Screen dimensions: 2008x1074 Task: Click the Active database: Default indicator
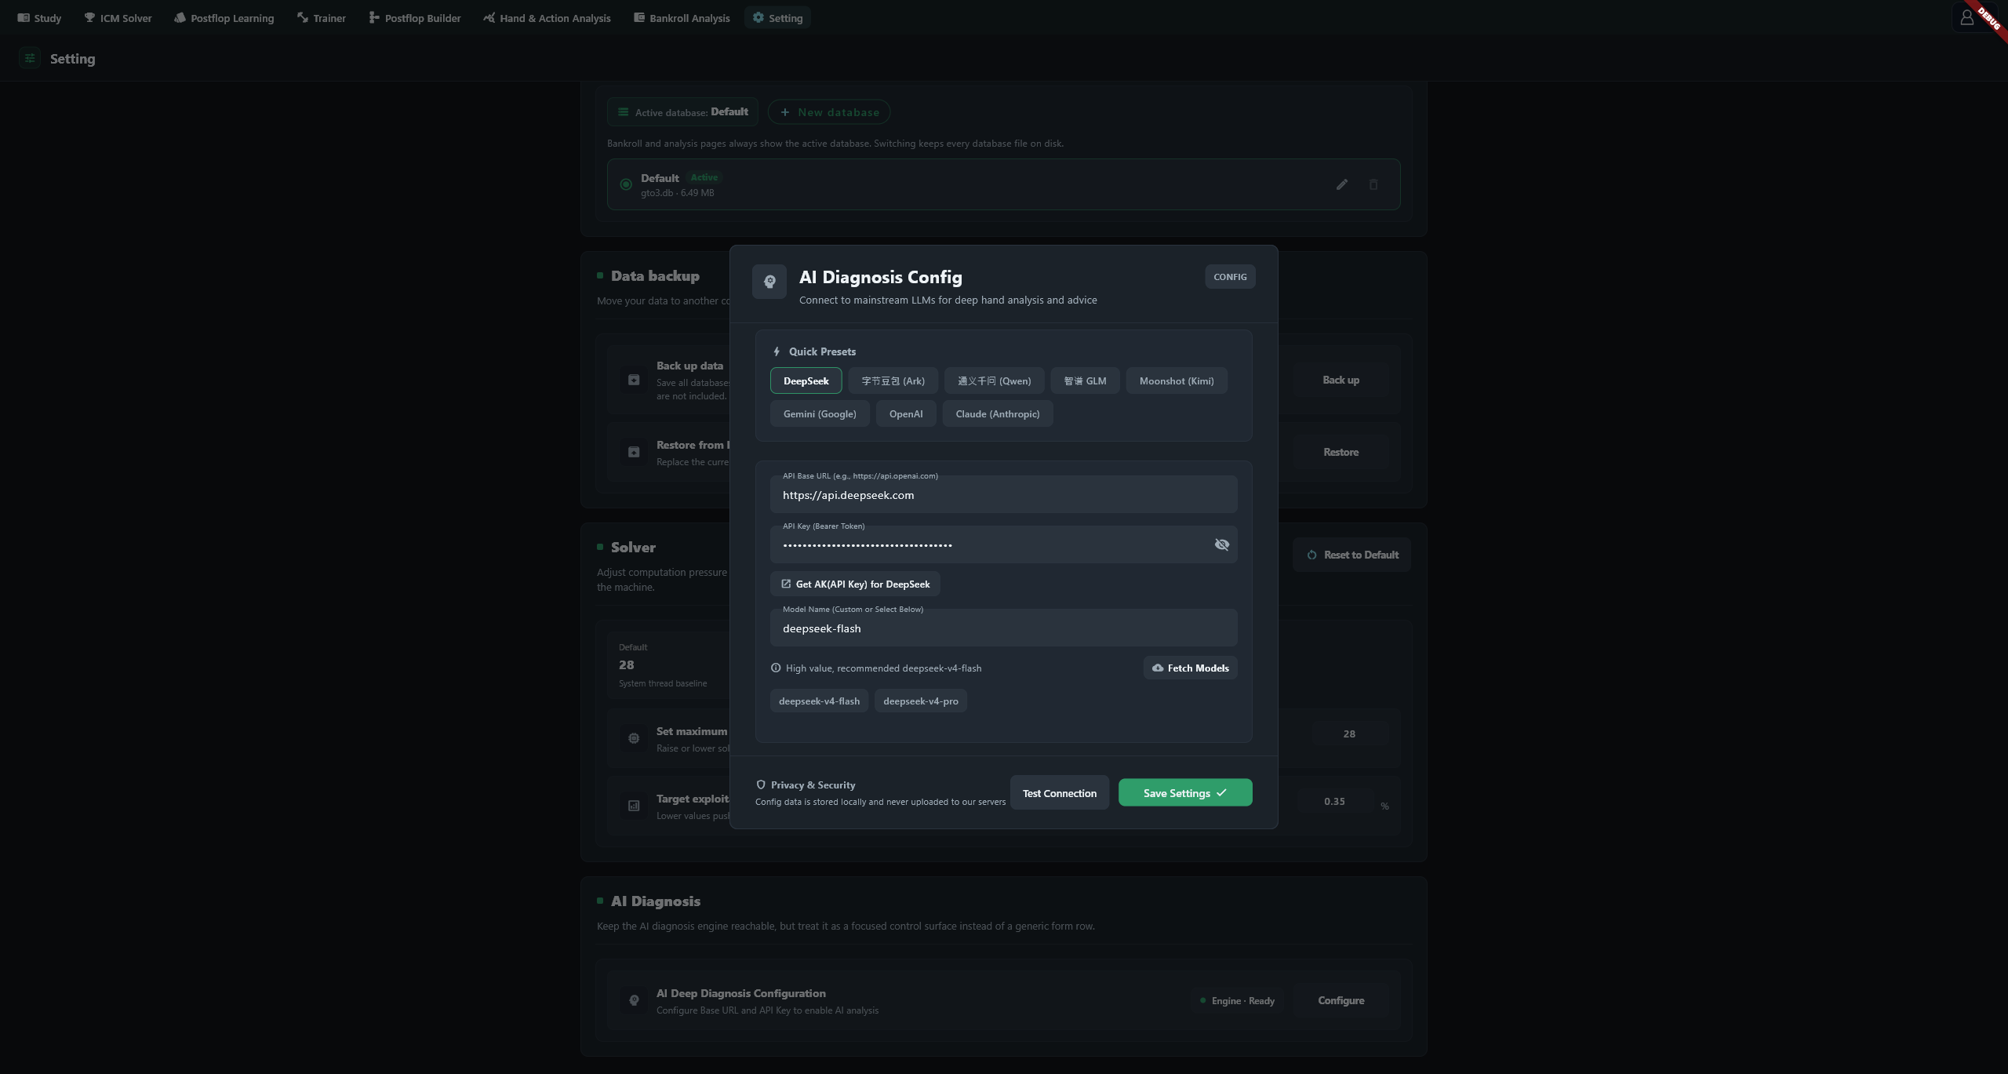682,111
